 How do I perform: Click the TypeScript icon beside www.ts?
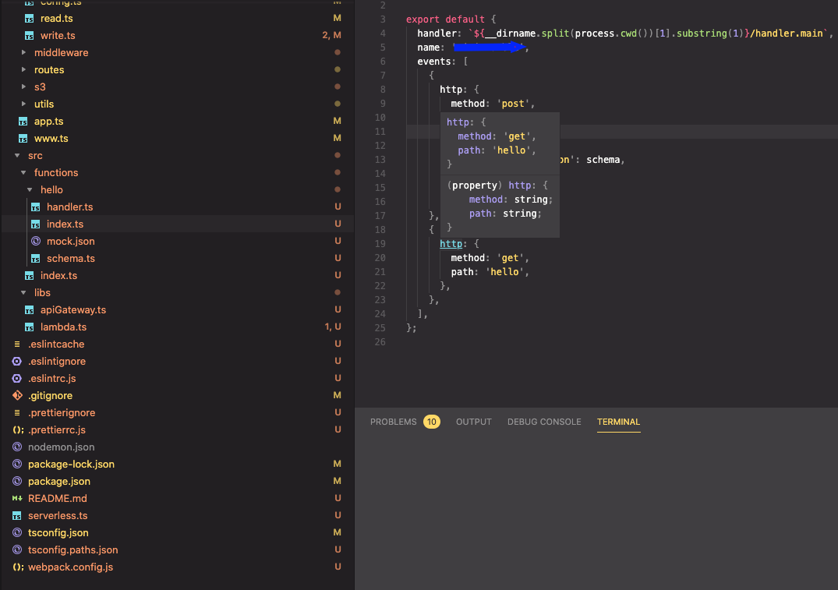click(23, 139)
